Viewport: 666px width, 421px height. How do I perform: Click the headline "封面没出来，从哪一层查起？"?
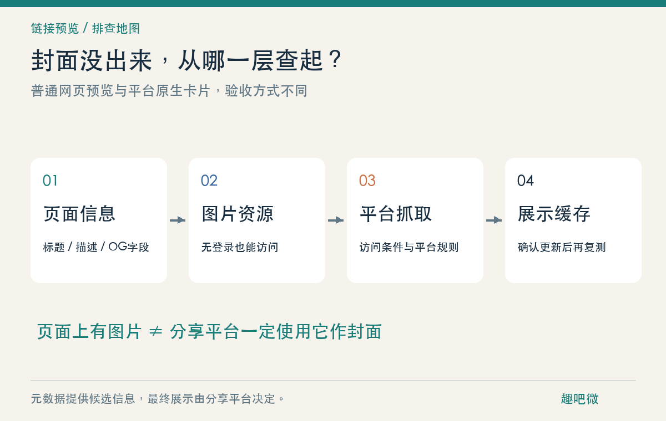pos(186,61)
